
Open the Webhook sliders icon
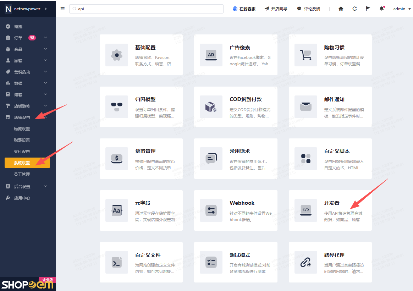coord(211,210)
